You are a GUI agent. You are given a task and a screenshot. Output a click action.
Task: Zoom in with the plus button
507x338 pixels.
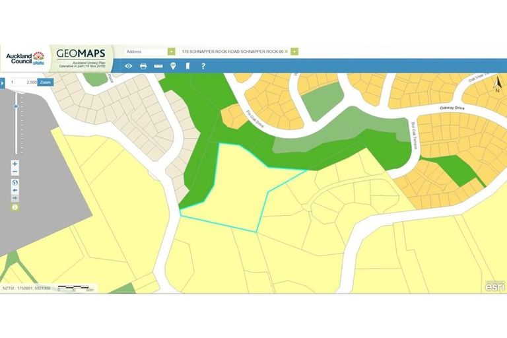pyautogui.click(x=15, y=164)
